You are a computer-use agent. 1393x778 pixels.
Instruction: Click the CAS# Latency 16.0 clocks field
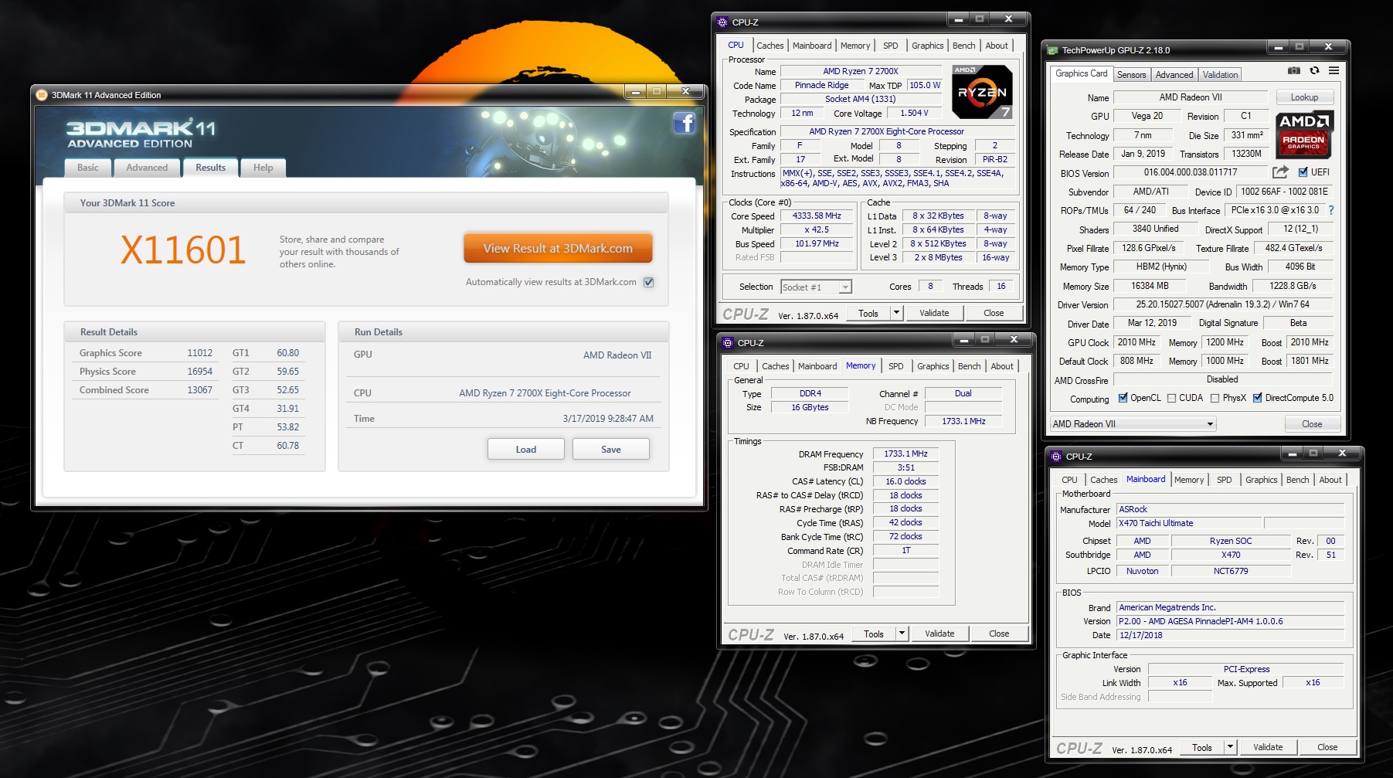[x=905, y=481]
